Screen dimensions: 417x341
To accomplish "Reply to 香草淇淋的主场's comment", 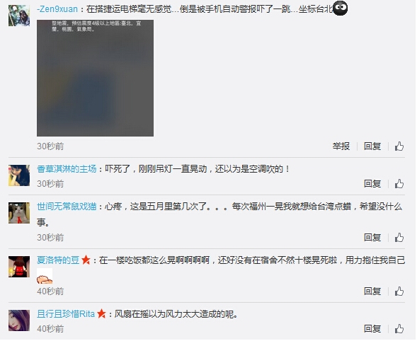I will (x=372, y=184).
